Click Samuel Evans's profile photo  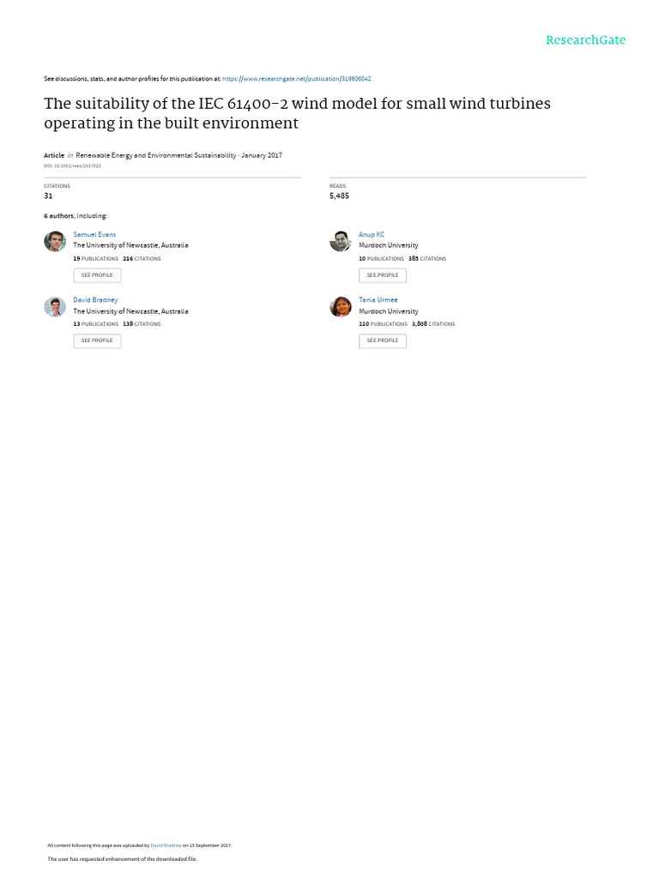[x=55, y=241]
